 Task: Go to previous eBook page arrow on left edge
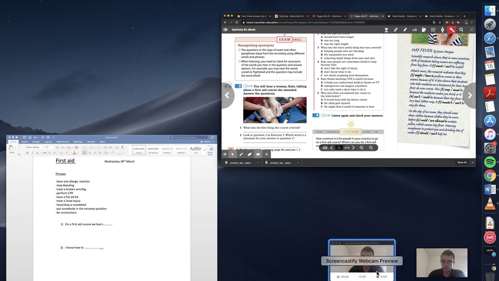coord(227,95)
